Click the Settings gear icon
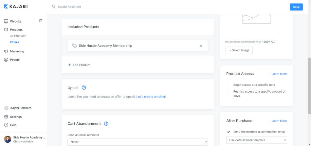Screen dimensions: 311x146 click(6, 117)
